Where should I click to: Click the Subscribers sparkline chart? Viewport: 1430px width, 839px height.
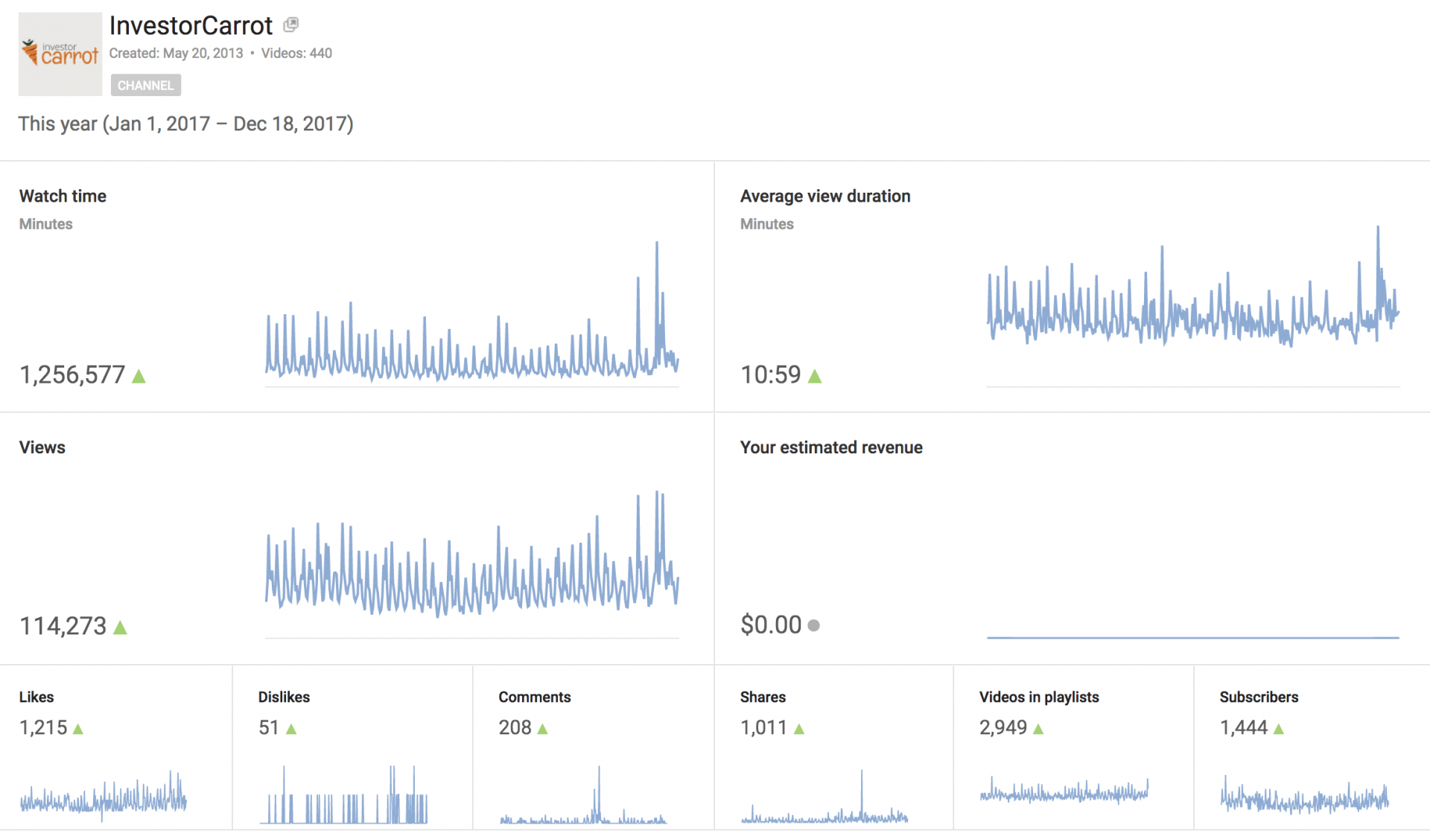point(1304,795)
